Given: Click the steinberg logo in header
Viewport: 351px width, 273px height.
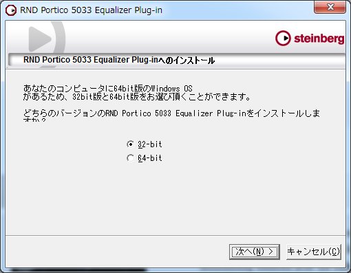Looking at the screenshot, I should tap(310, 39).
